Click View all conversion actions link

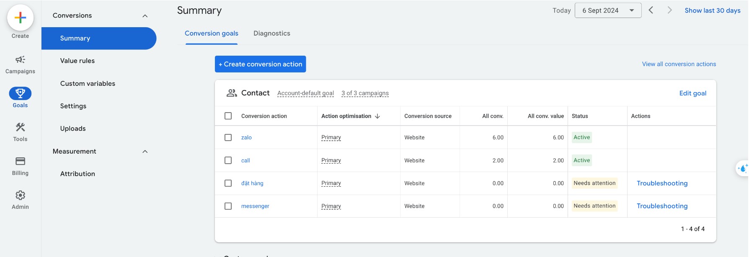pyautogui.click(x=679, y=64)
